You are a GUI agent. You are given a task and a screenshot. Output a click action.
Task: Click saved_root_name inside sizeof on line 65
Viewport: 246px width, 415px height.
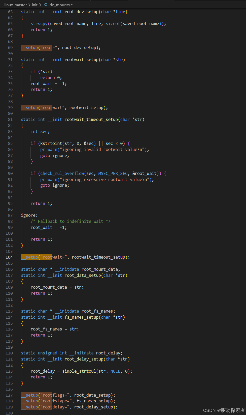[x=141, y=23]
